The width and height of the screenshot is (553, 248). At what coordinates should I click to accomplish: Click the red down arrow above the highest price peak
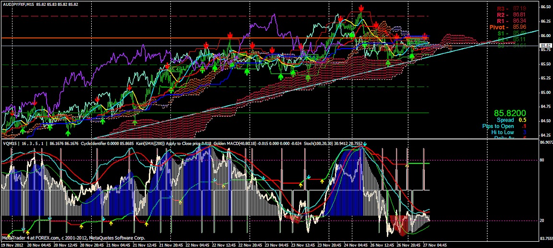[361, 8]
